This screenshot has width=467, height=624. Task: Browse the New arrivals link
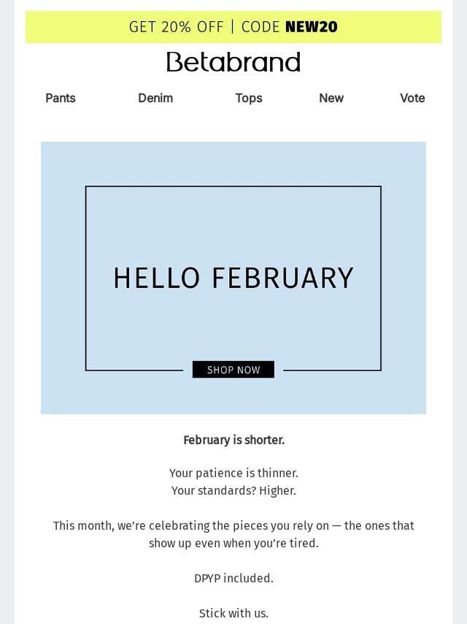tap(331, 98)
